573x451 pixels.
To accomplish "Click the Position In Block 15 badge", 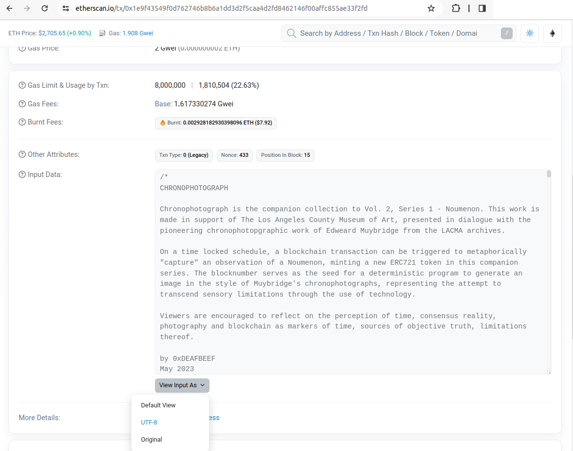I will [x=286, y=155].
